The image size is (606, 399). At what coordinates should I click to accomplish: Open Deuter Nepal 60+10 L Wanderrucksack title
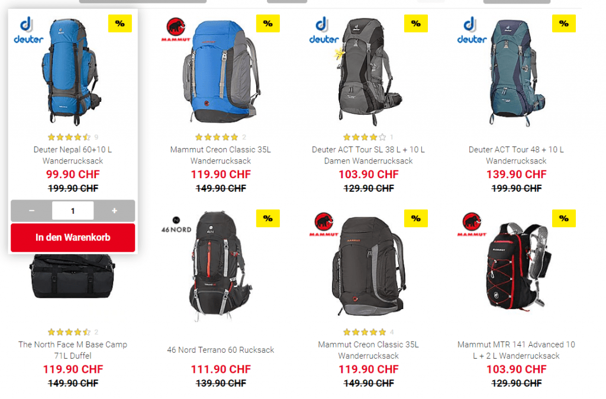coord(73,155)
